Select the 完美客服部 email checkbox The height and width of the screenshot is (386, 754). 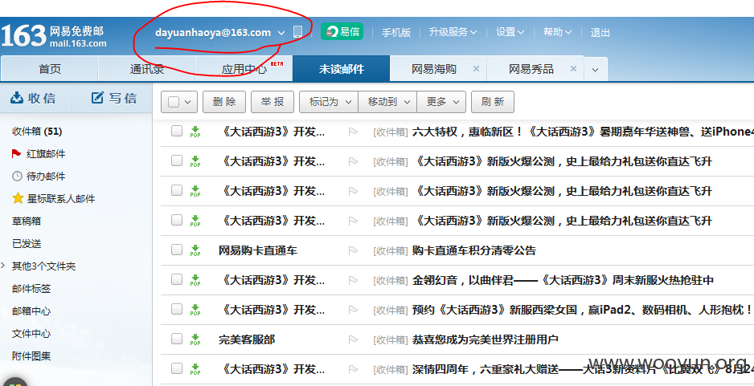pos(177,339)
